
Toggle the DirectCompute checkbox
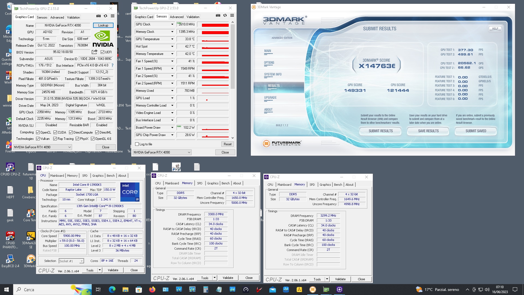coord(71,132)
